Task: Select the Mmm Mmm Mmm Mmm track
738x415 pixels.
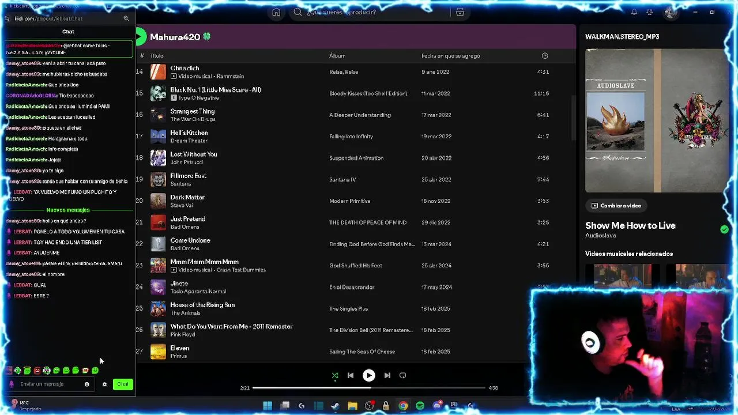Action: [x=205, y=262]
